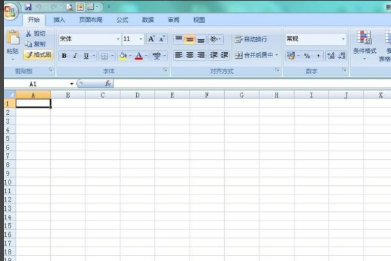Image resolution: width=391 pixels, height=261 pixels.
Task: Increase the indent
Action: [224, 55]
